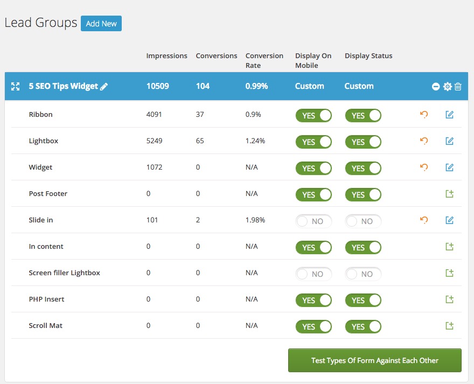Screen dimensions: 474x384
Task: Toggle Ribbon Display On Mobile switch
Action: pyautogui.click(x=313, y=115)
